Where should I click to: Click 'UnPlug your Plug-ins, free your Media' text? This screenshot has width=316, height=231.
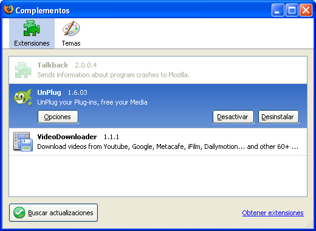[x=92, y=102]
